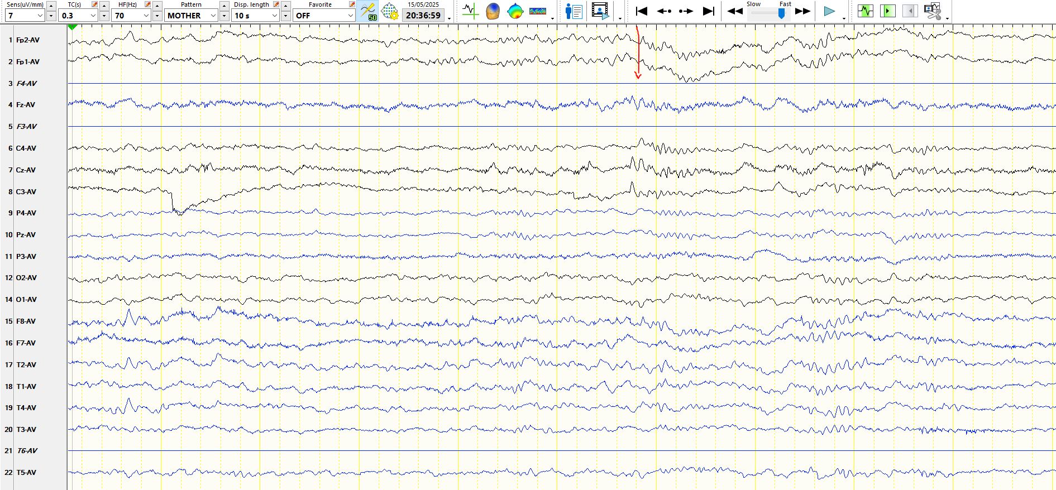
Task: Open the Sens(uV/mm) dropdown showing 7
Action: pyautogui.click(x=25, y=16)
